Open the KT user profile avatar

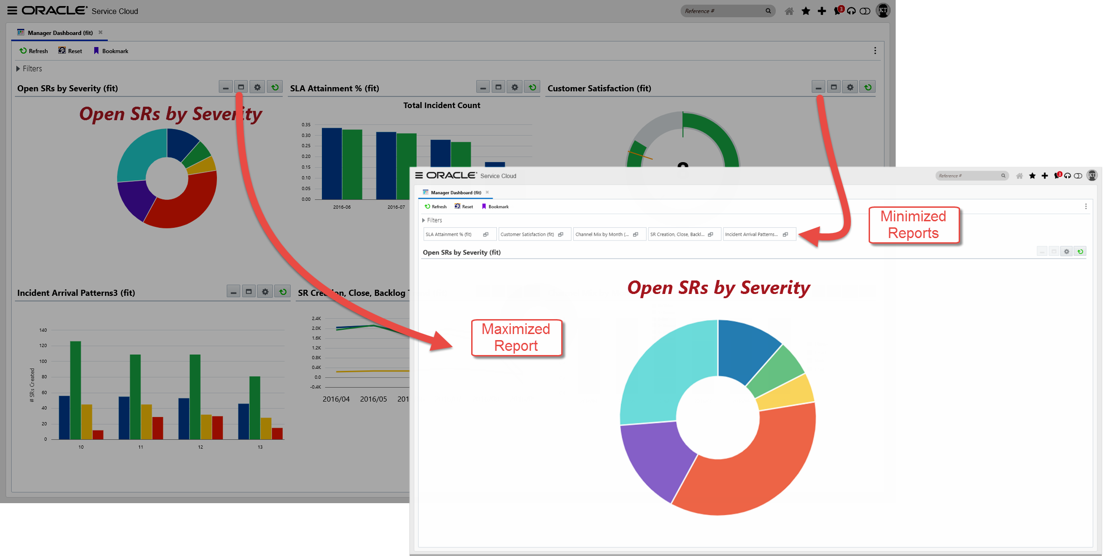click(882, 11)
